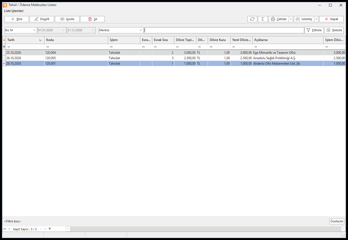Click the filter cell under Kodu column
The height and width of the screenshot is (240, 348).
click(76, 47)
